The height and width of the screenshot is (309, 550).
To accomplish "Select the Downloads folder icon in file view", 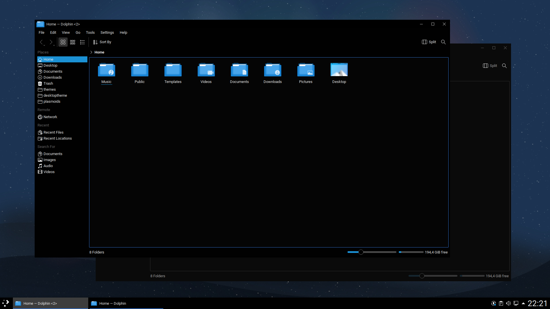I will (x=272, y=70).
